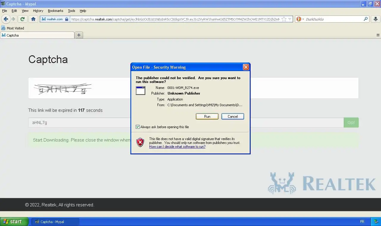Open the Help menu

coord(83,11)
